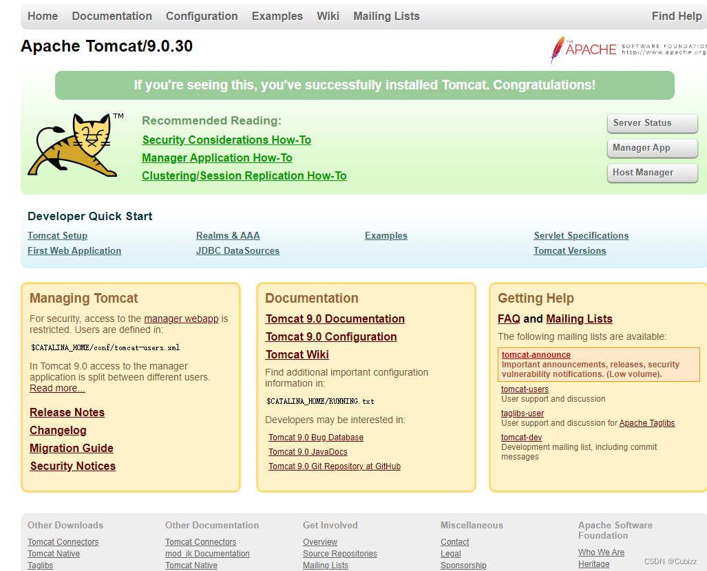Open the Realms & AAA link
The width and height of the screenshot is (707, 571).
coord(228,236)
